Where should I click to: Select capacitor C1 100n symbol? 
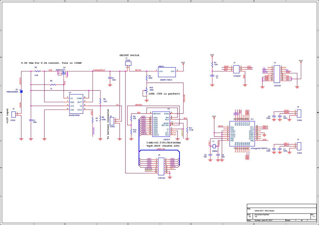click(x=110, y=78)
